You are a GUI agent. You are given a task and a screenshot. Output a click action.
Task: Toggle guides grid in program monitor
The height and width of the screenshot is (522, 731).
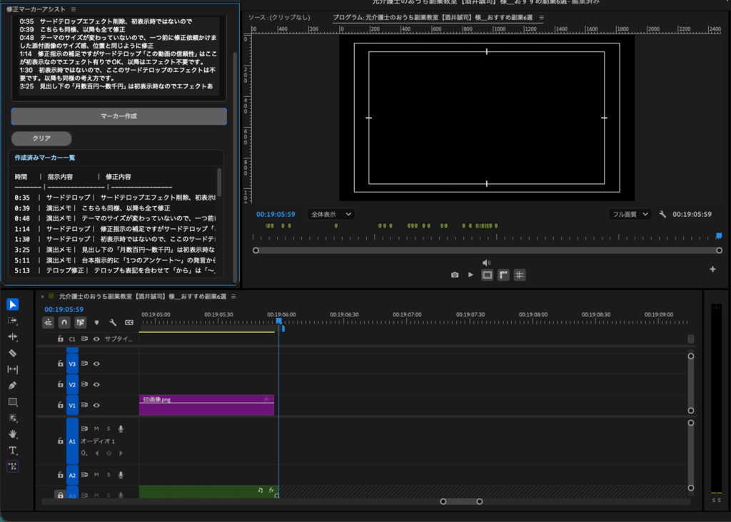point(520,275)
